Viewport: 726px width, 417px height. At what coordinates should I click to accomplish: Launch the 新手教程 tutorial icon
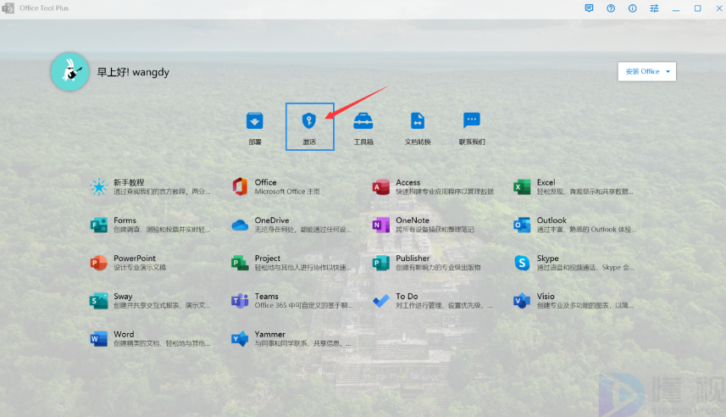(98, 186)
